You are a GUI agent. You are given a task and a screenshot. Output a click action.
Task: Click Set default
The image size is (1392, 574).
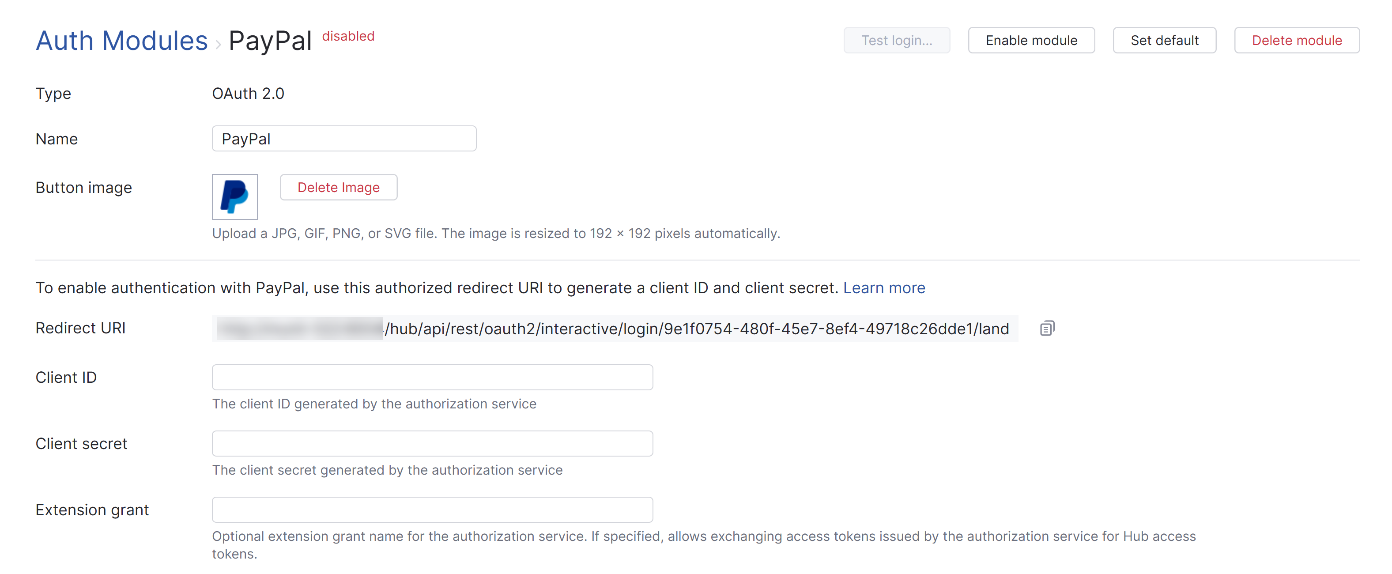[x=1164, y=40]
